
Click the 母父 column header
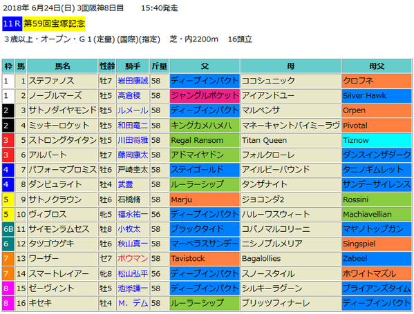[x=377, y=66]
